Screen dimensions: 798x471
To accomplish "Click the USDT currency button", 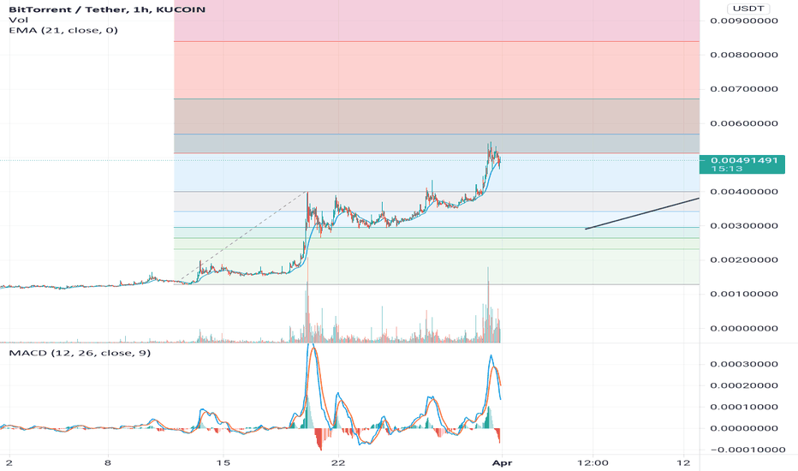I will point(748,9).
